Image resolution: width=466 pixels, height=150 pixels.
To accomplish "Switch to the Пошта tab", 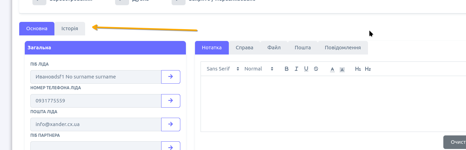I will 302,48.
